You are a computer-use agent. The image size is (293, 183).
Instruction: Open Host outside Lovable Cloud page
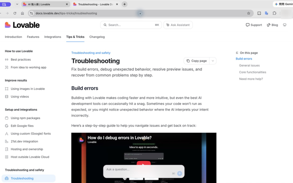30,157
